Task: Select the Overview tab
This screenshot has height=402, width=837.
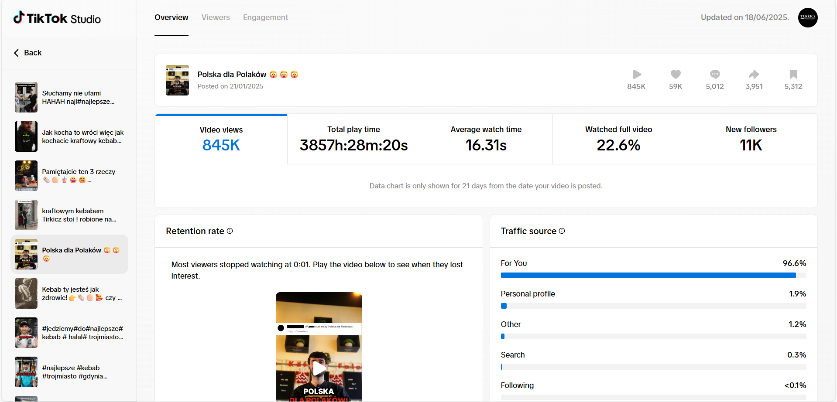Action: (171, 17)
